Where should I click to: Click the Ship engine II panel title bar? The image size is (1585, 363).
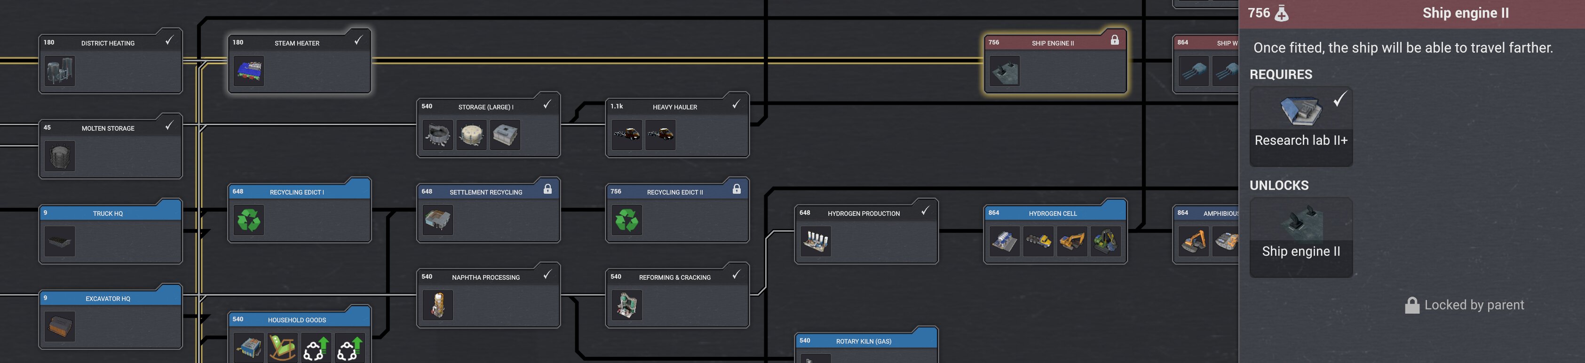click(1411, 14)
